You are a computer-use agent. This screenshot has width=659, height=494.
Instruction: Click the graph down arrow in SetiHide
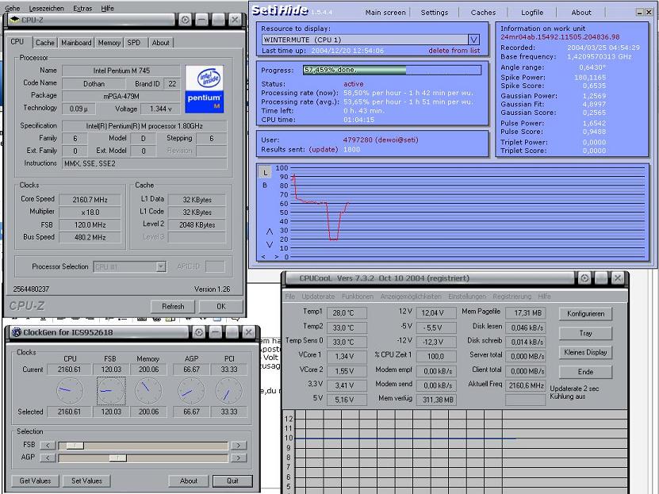[x=270, y=244]
